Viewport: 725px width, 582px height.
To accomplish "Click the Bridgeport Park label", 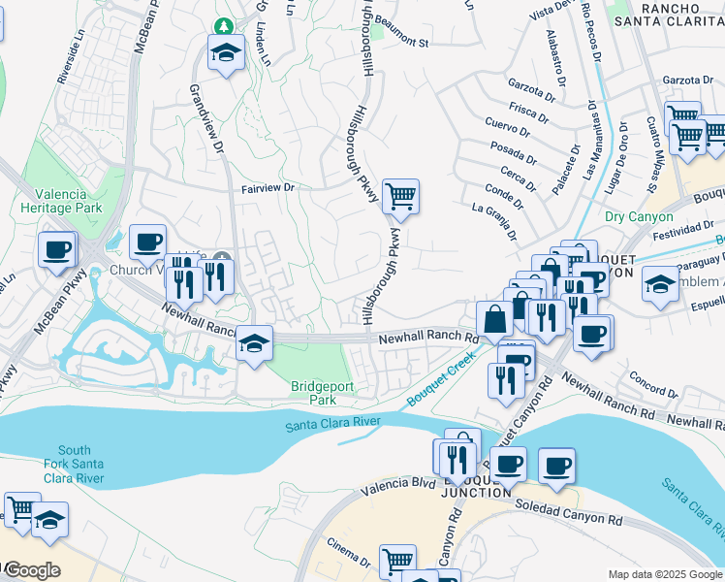I will 322,393.
